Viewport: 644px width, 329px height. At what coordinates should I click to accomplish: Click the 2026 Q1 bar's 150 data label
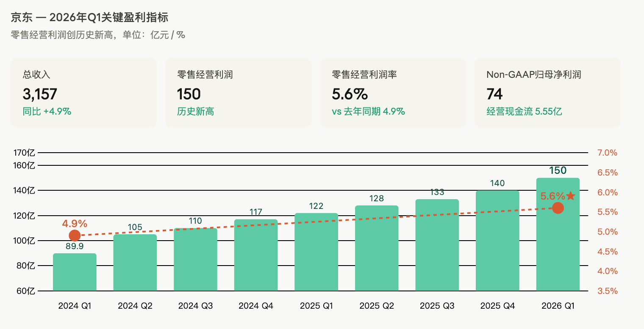pyautogui.click(x=558, y=170)
